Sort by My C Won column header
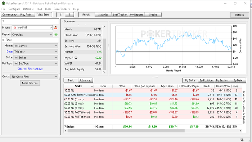The image size is (252, 142). pyautogui.click(x=167, y=86)
